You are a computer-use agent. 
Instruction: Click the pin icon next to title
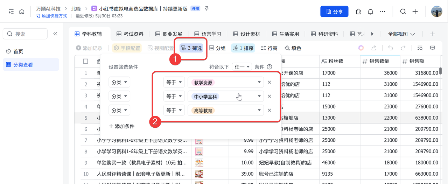pos(207,8)
